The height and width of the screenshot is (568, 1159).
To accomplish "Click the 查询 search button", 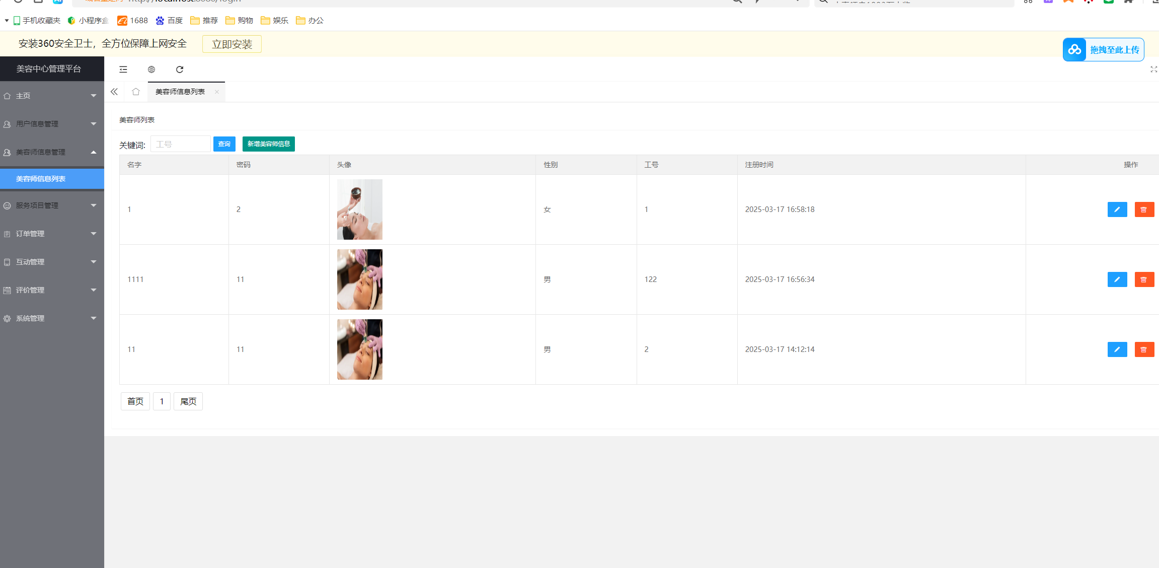I will 224,144.
